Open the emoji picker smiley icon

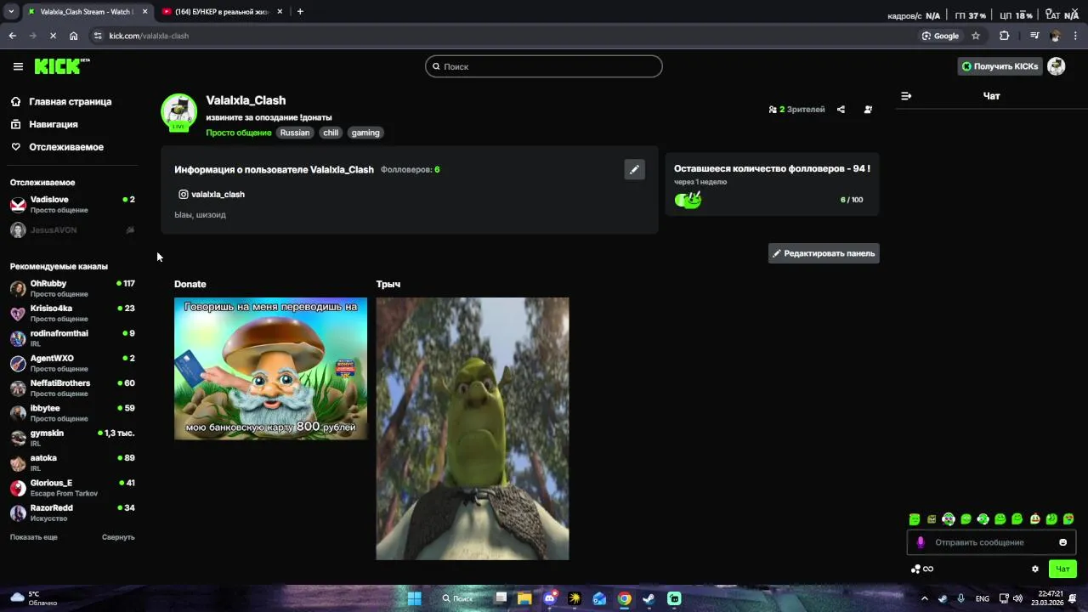(1062, 542)
